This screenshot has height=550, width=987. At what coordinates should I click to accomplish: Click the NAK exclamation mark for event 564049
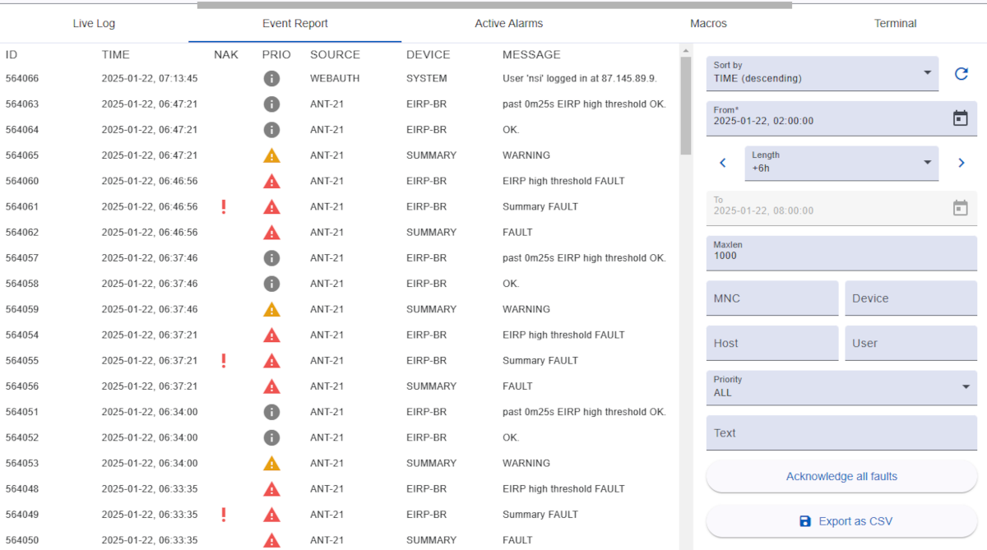224,515
